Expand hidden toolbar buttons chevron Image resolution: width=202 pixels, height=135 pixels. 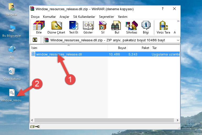(178, 21)
